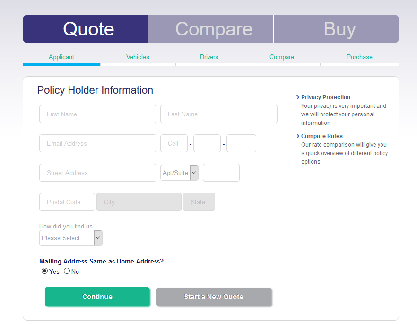Focus the Street Address field

(98, 173)
